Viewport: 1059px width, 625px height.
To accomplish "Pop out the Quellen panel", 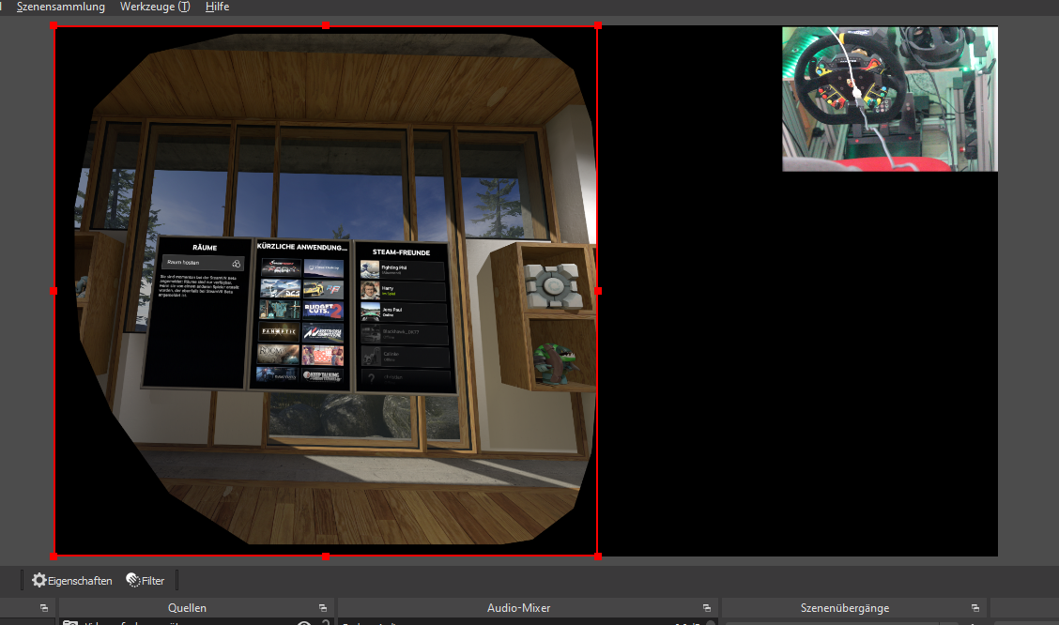I will [x=322, y=607].
